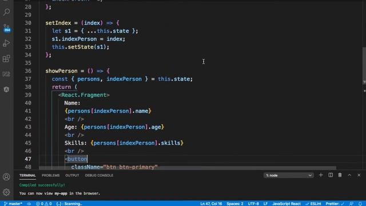Click the editor horizontal scrollbar

pos(188,168)
